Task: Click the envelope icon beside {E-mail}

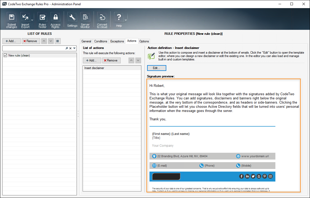Action: [154, 166]
